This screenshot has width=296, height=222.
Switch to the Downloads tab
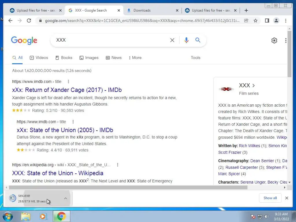coord(142,10)
